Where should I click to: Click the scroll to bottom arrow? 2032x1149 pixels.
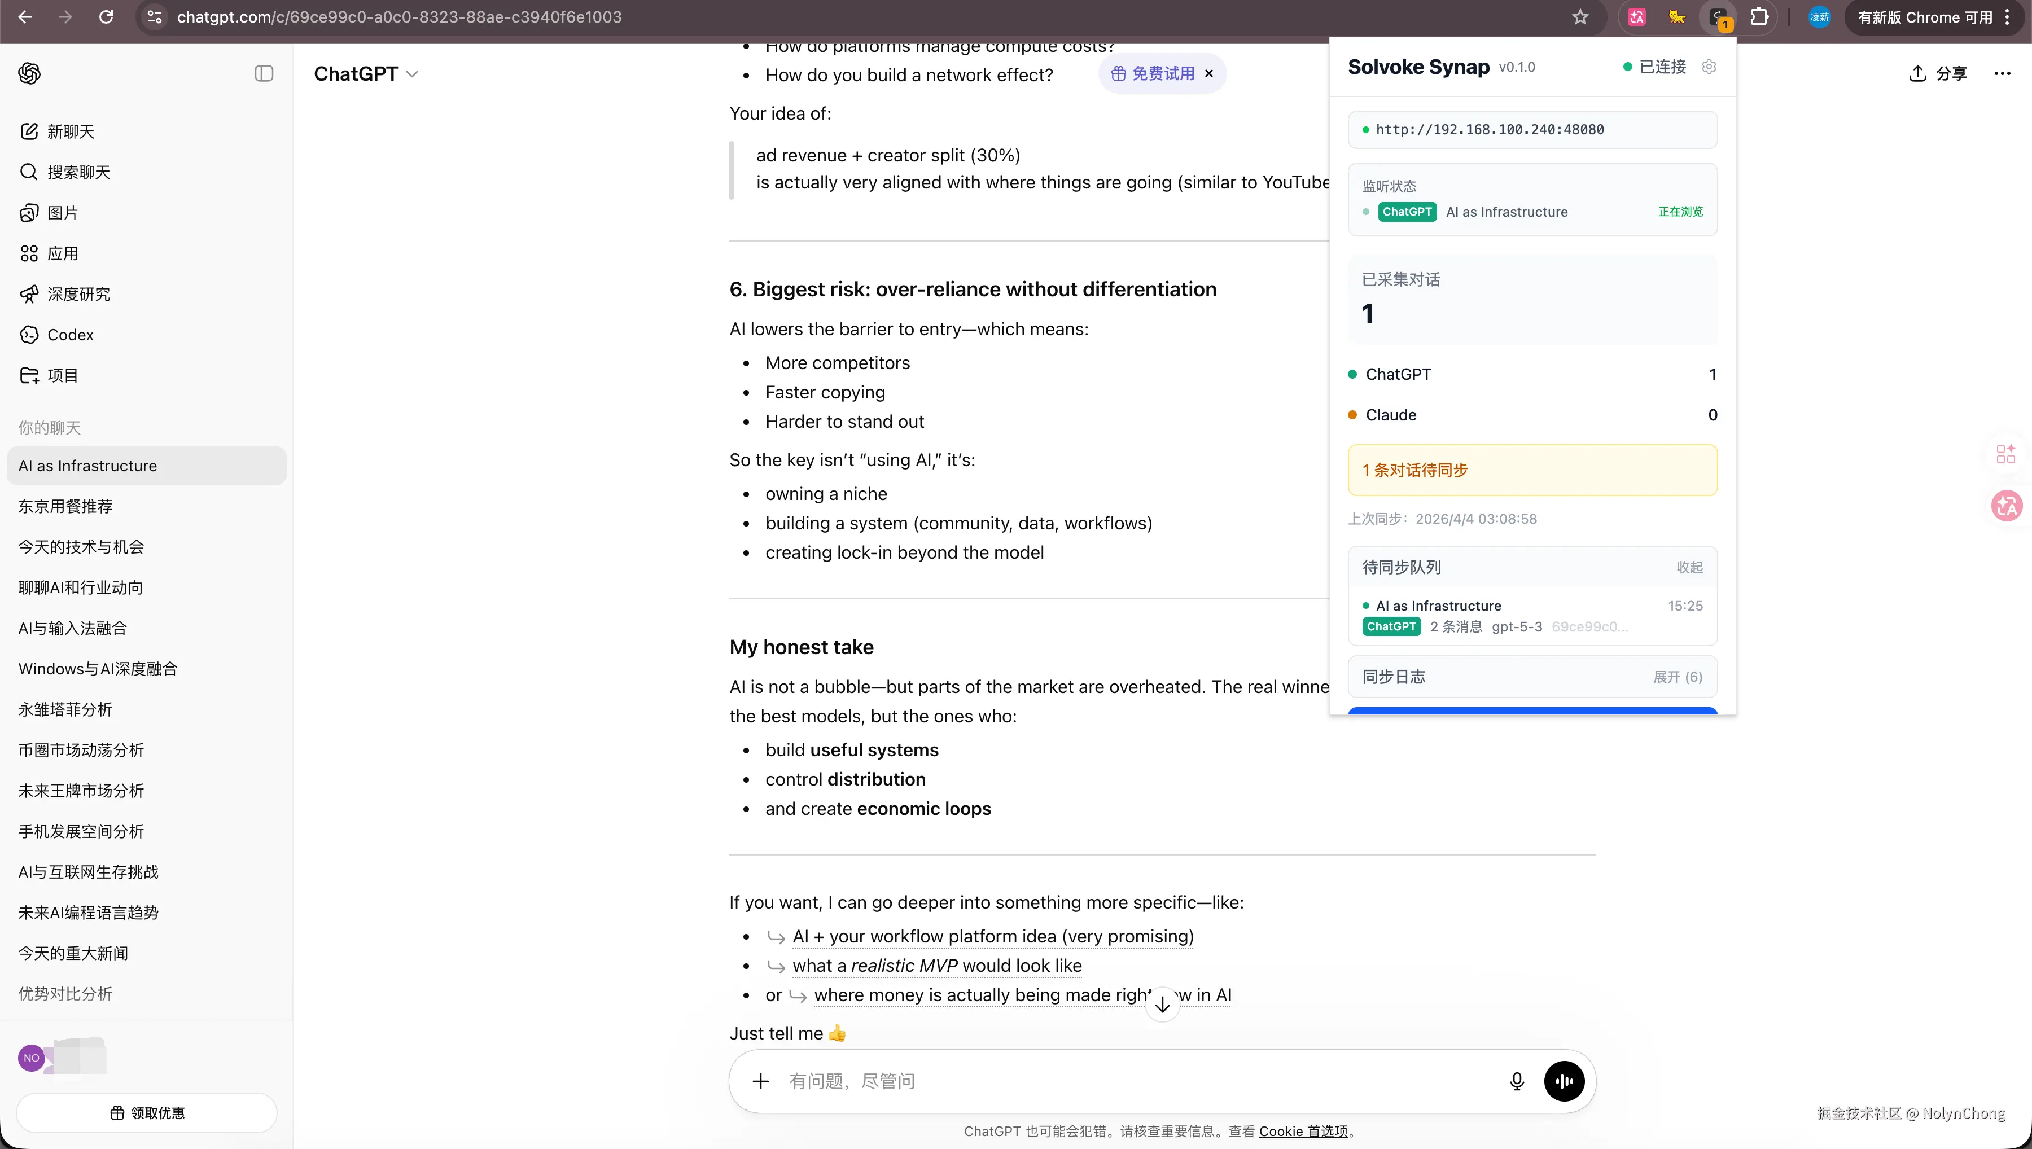(x=1162, y=1006)
